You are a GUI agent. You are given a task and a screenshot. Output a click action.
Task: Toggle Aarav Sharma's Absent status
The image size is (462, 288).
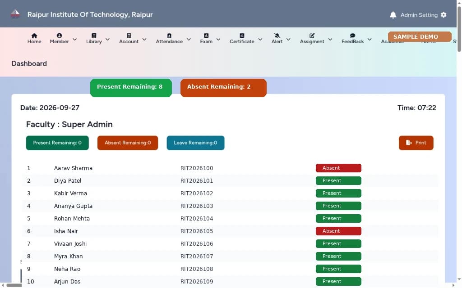coord(338,168)
